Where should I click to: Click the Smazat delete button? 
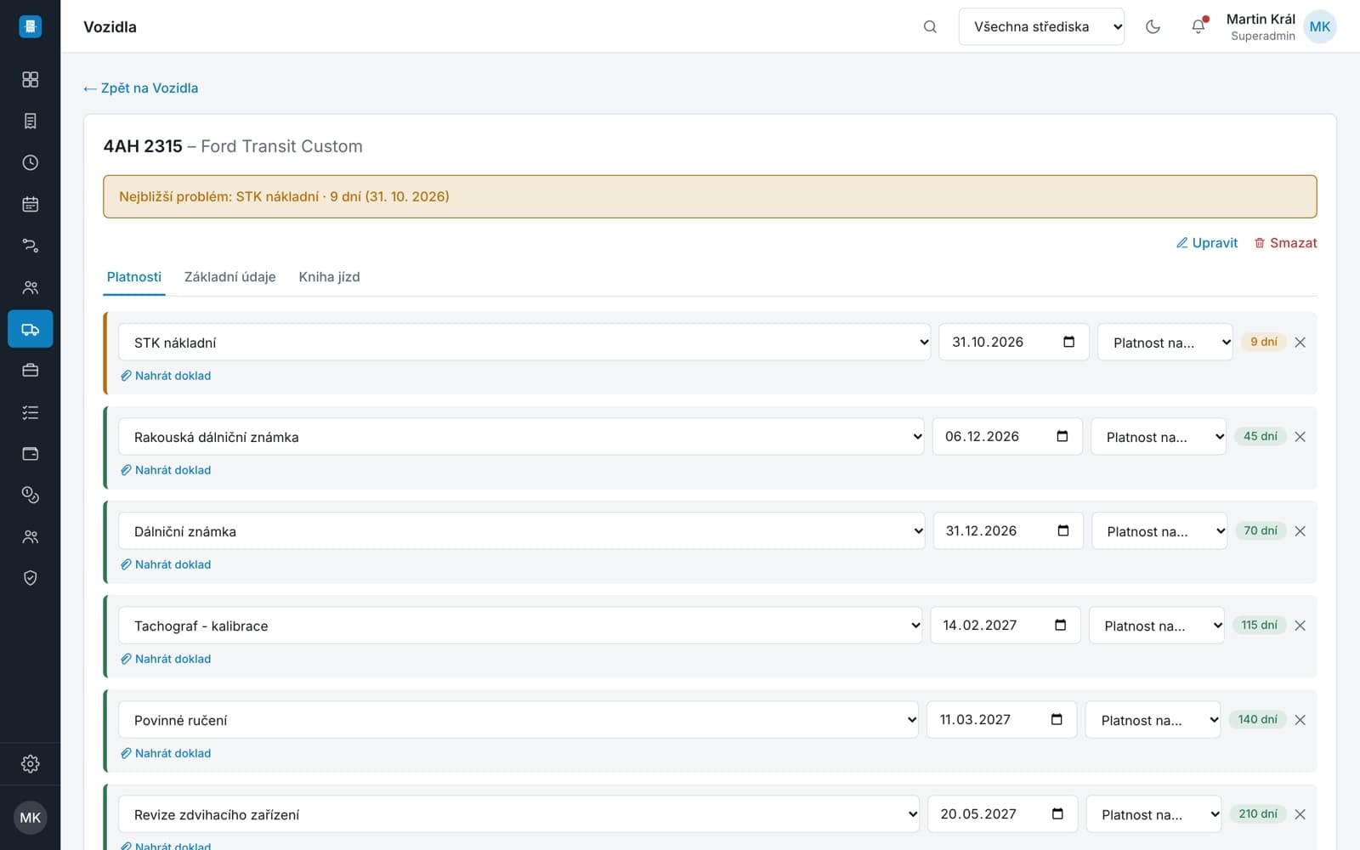pos(1285,243)
